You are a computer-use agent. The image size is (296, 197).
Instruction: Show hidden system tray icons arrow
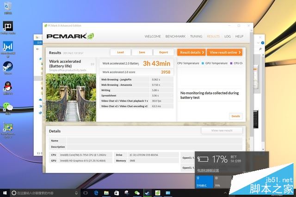[x=225, y=193]
